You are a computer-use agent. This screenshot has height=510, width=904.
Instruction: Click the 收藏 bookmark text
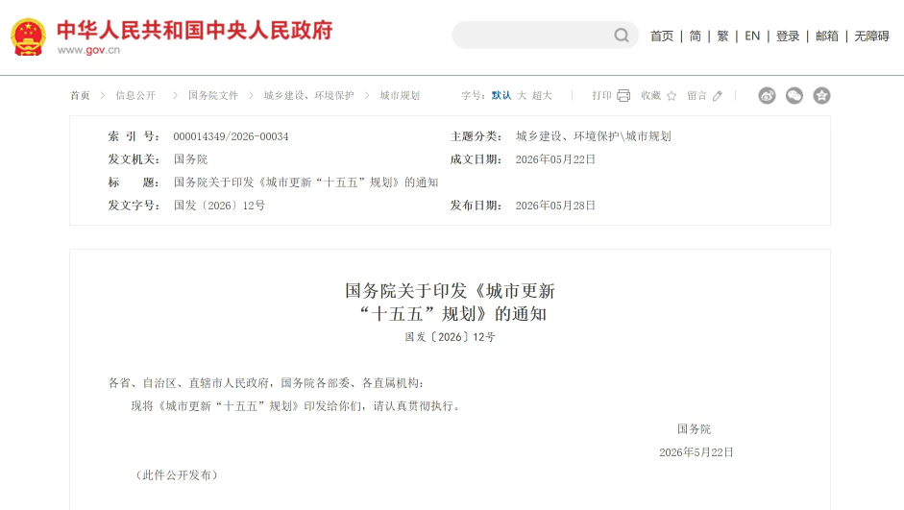(x=651, y=96)
